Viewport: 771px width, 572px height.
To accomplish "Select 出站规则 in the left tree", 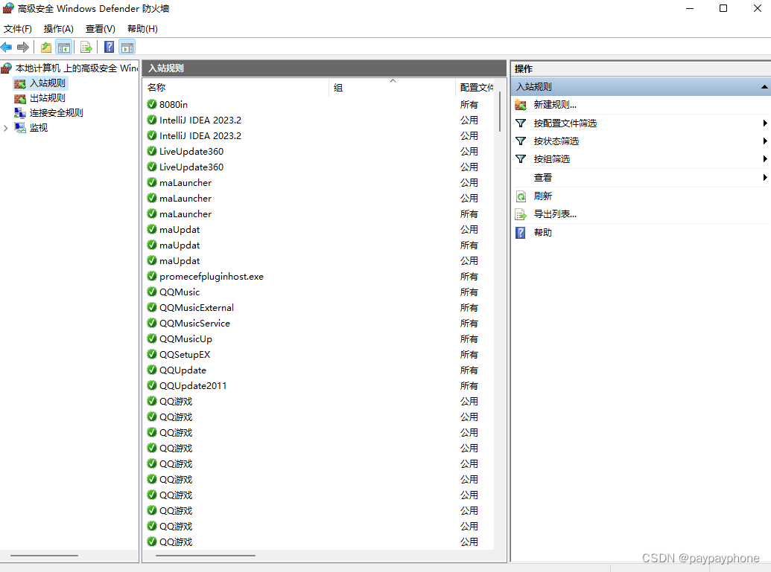I will (x=47, y=98).
